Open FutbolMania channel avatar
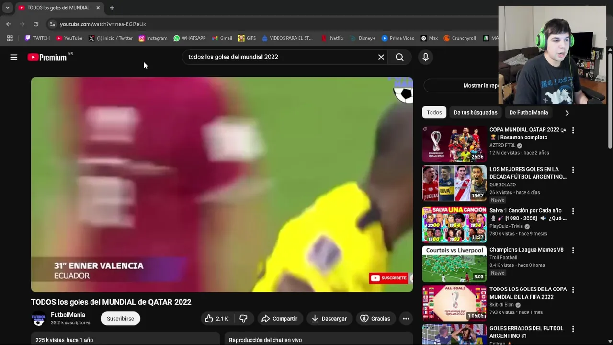This screenshot has height=345, width=613. point(39,319)
